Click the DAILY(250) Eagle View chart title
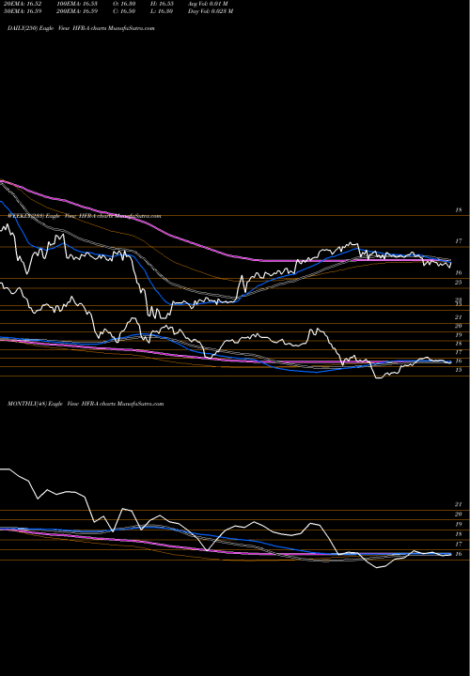The width and height of the screenshot is (470, 676). pos(81,28)
